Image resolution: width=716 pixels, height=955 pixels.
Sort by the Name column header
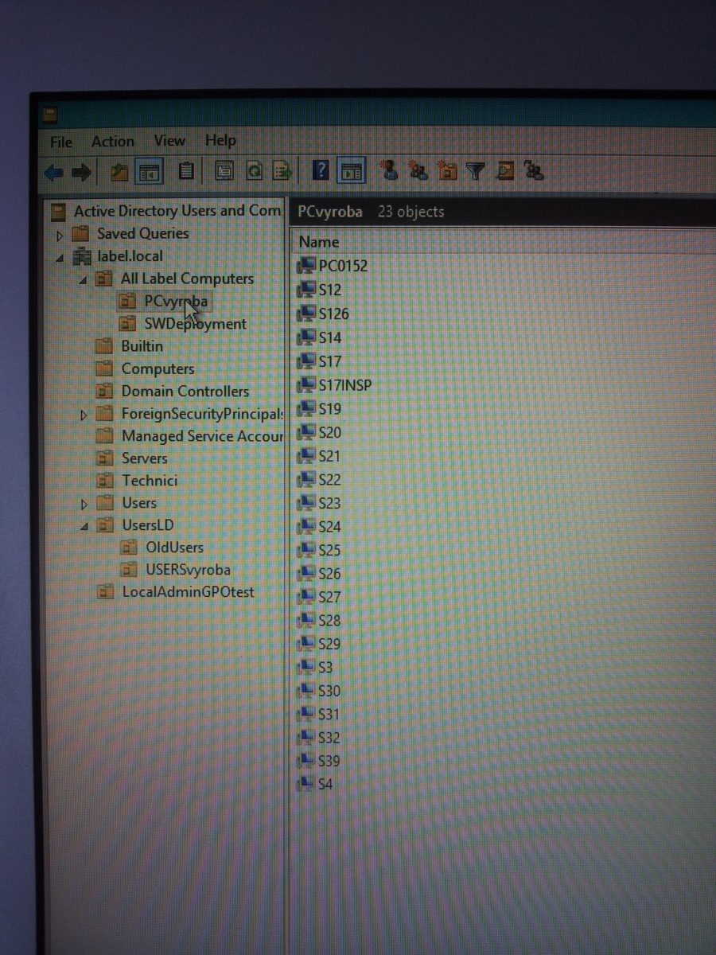pos(319,242)
